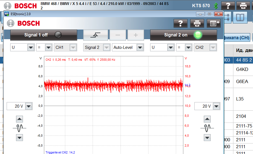The width and height of the screenshot is (253, 154).
Task: Click the red CH2 measurement readout text
Action: 80,60
